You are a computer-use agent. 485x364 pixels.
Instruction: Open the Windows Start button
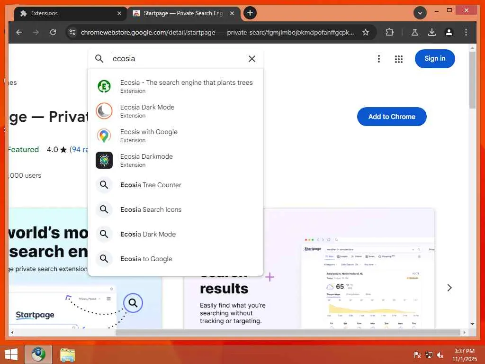[11, 355]
